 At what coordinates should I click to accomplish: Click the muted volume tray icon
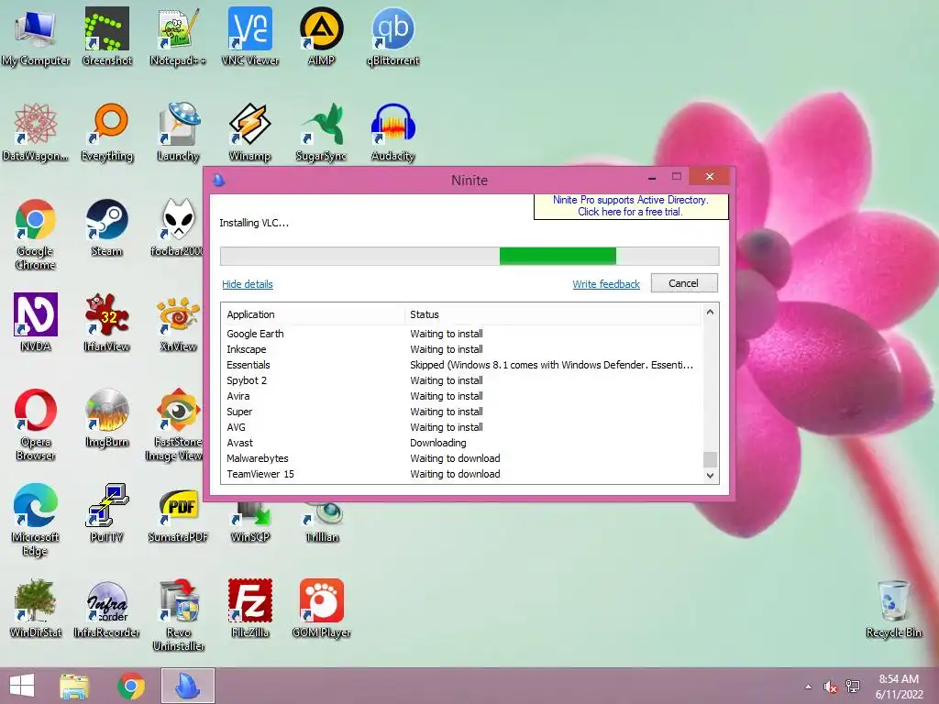coord(830,687)
